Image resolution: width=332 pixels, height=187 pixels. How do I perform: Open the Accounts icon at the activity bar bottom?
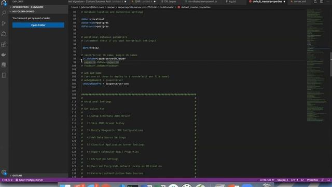4,172
